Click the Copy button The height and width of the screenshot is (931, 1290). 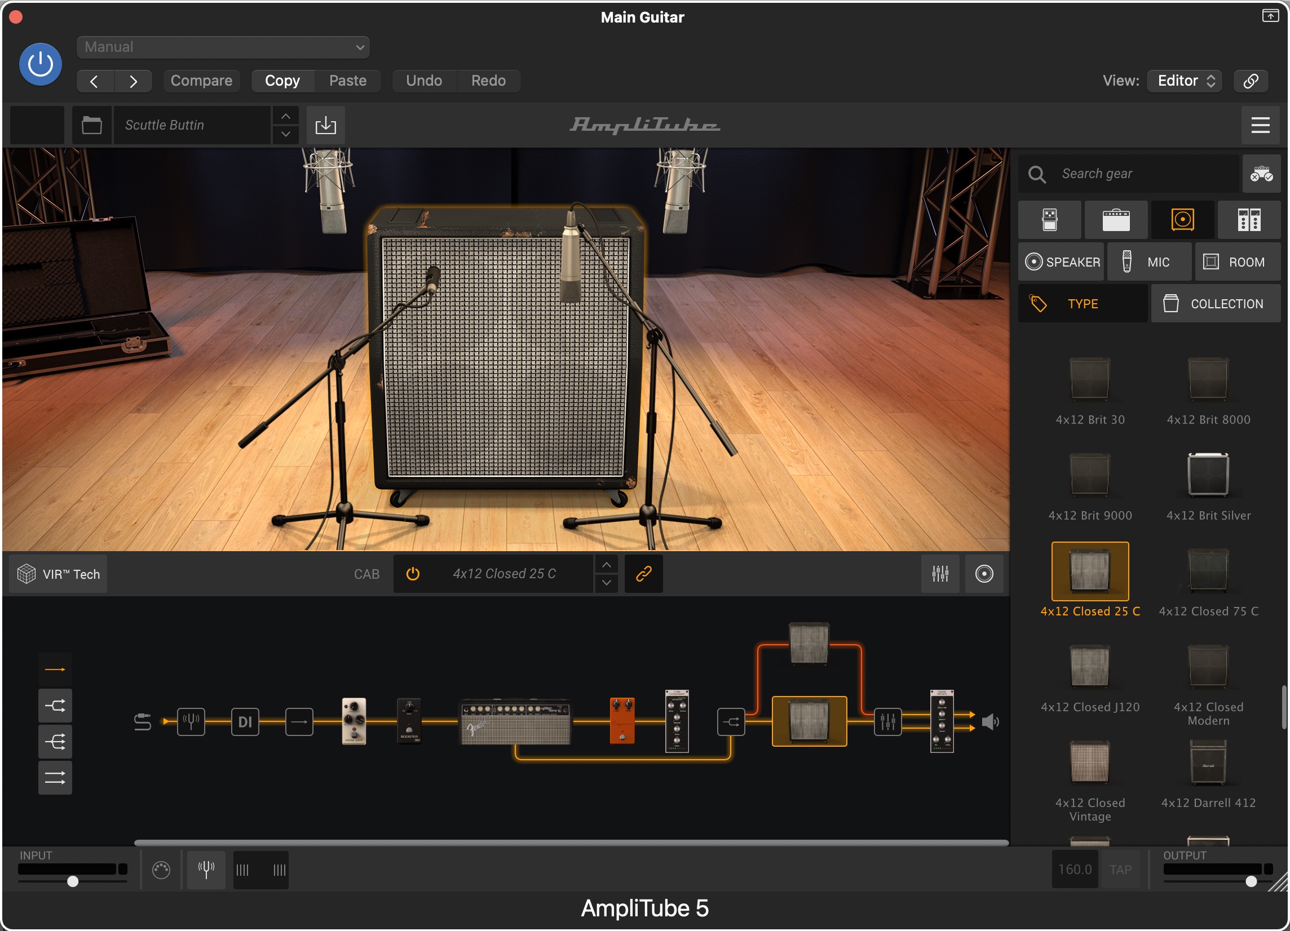tap(282, 81)
